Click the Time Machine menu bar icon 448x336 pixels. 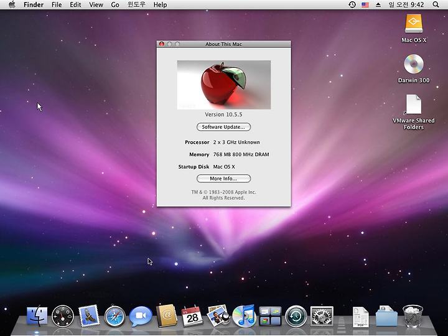pos(352,4)
